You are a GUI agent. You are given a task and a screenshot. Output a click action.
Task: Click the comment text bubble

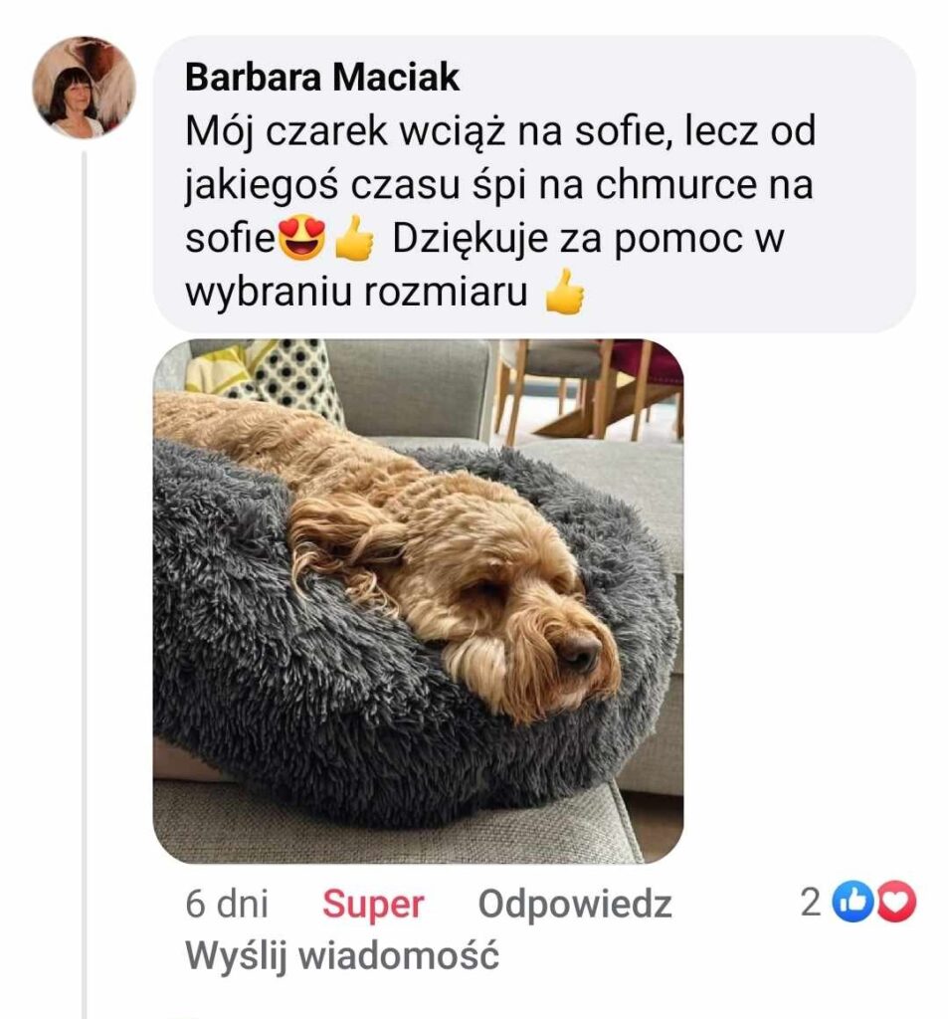[x=535, y=184]
